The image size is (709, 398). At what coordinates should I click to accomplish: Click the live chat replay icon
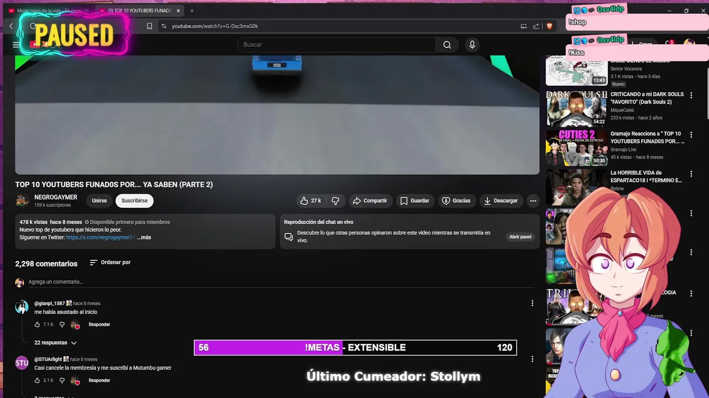click(289, 237)
